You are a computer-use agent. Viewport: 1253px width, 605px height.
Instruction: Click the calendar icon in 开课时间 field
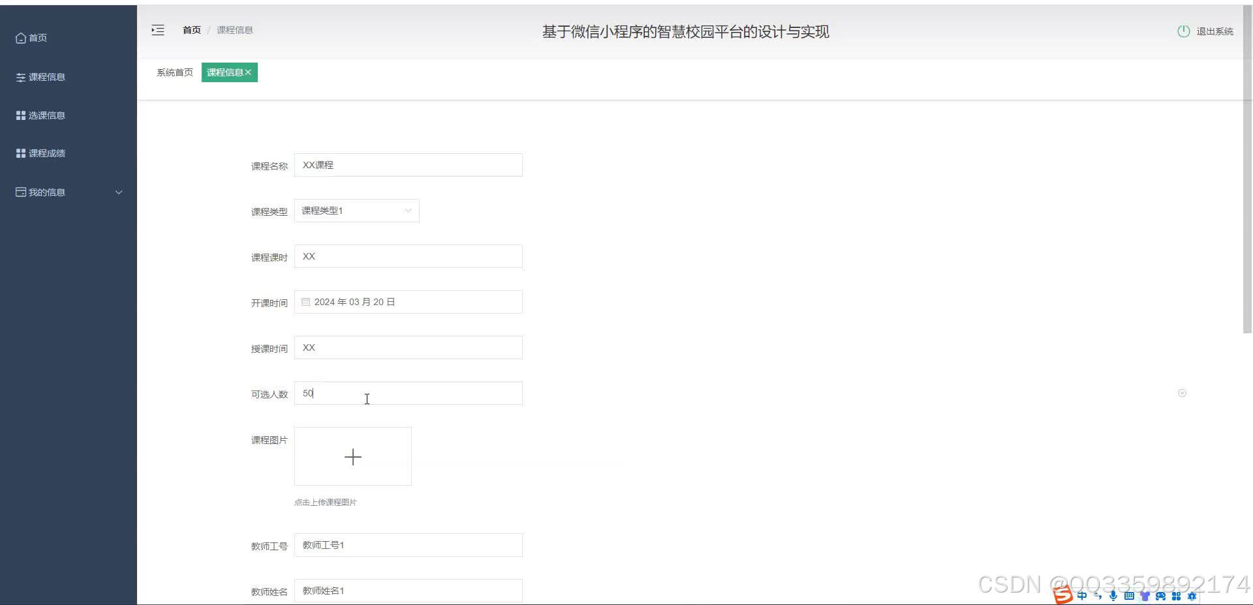click(x=305, y=302)
